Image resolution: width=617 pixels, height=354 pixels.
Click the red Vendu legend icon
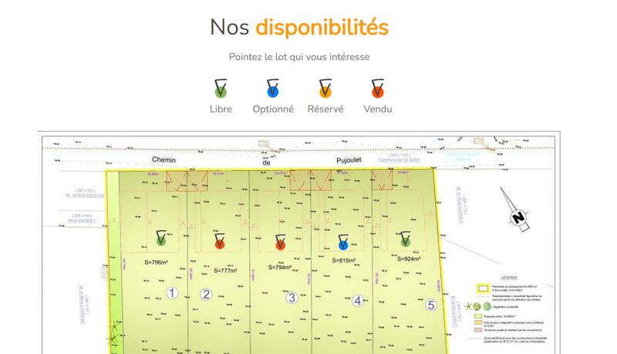(x=377, y=89)
